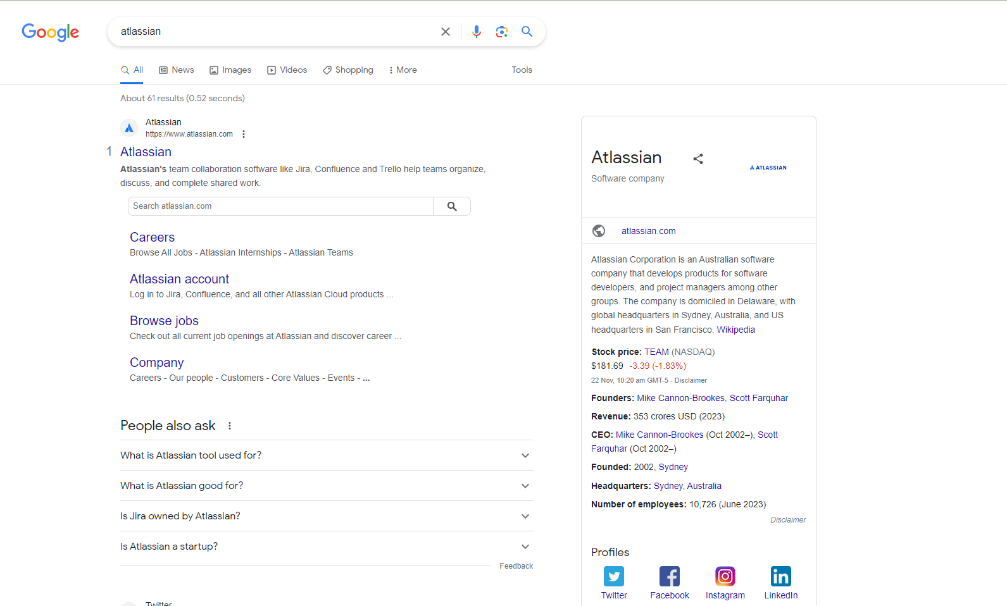1007x606 pixels.
Task: Open search Tools
Action: (522, 70)
